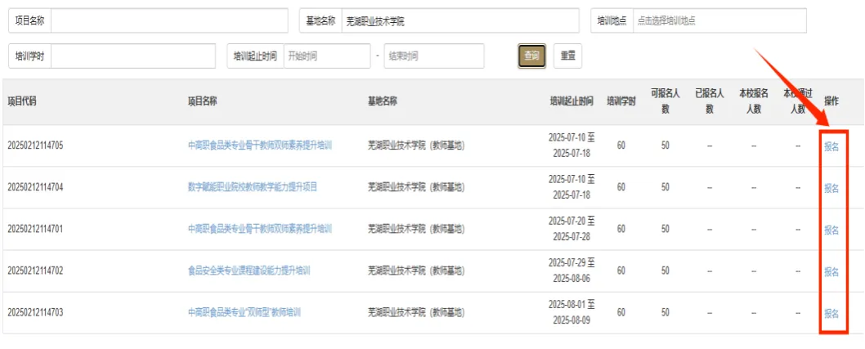Open the 培训地点 location selector
Image resolution: width=865 pixels, height=349 pixels.
click(x=719, y=21)
